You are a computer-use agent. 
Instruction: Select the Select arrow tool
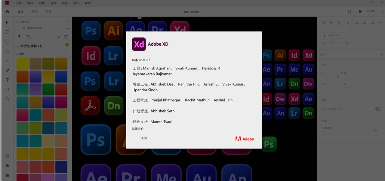[8, 23]
